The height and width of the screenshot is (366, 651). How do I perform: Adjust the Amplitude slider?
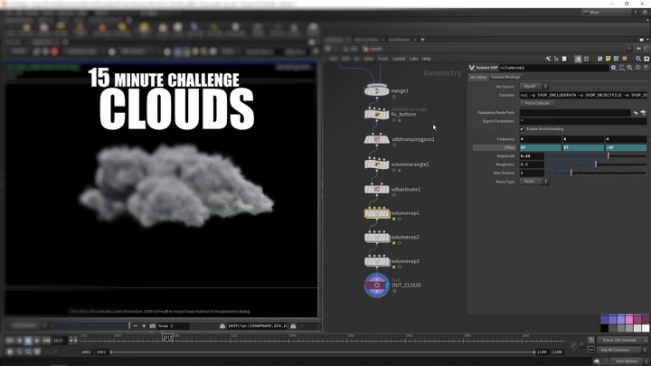click(x=596, y=156)
